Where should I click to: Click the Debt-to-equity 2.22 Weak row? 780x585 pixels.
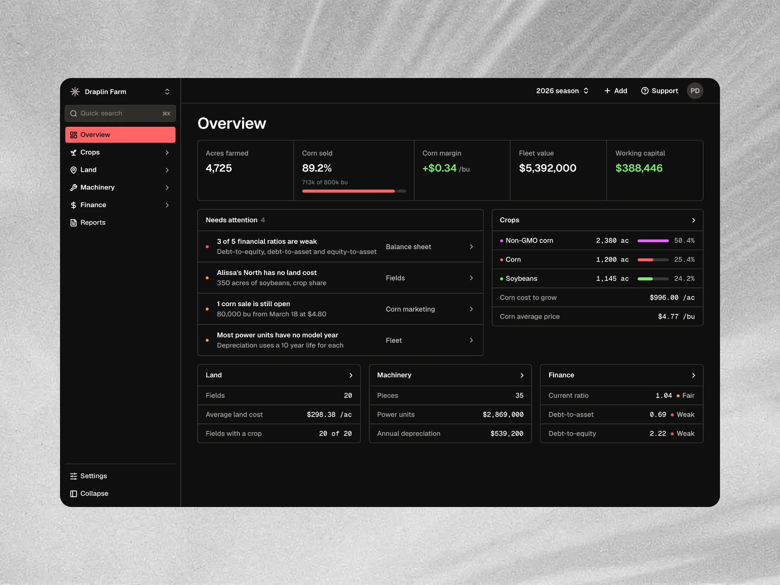[621, 434]
